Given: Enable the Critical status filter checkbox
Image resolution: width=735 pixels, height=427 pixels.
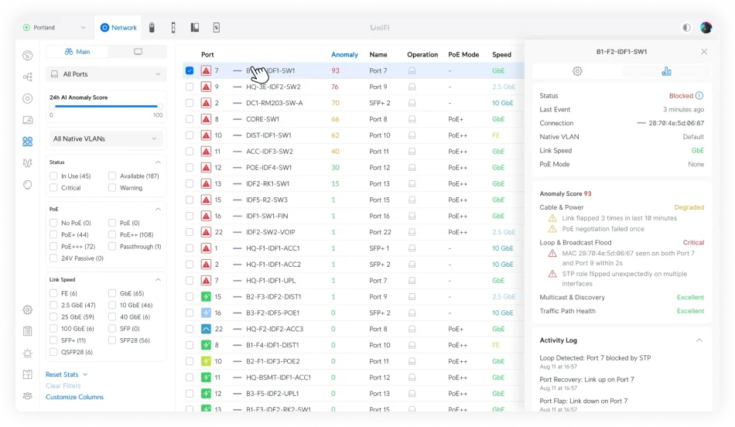Looking at the screenshot, I should [x=54, y=188].
